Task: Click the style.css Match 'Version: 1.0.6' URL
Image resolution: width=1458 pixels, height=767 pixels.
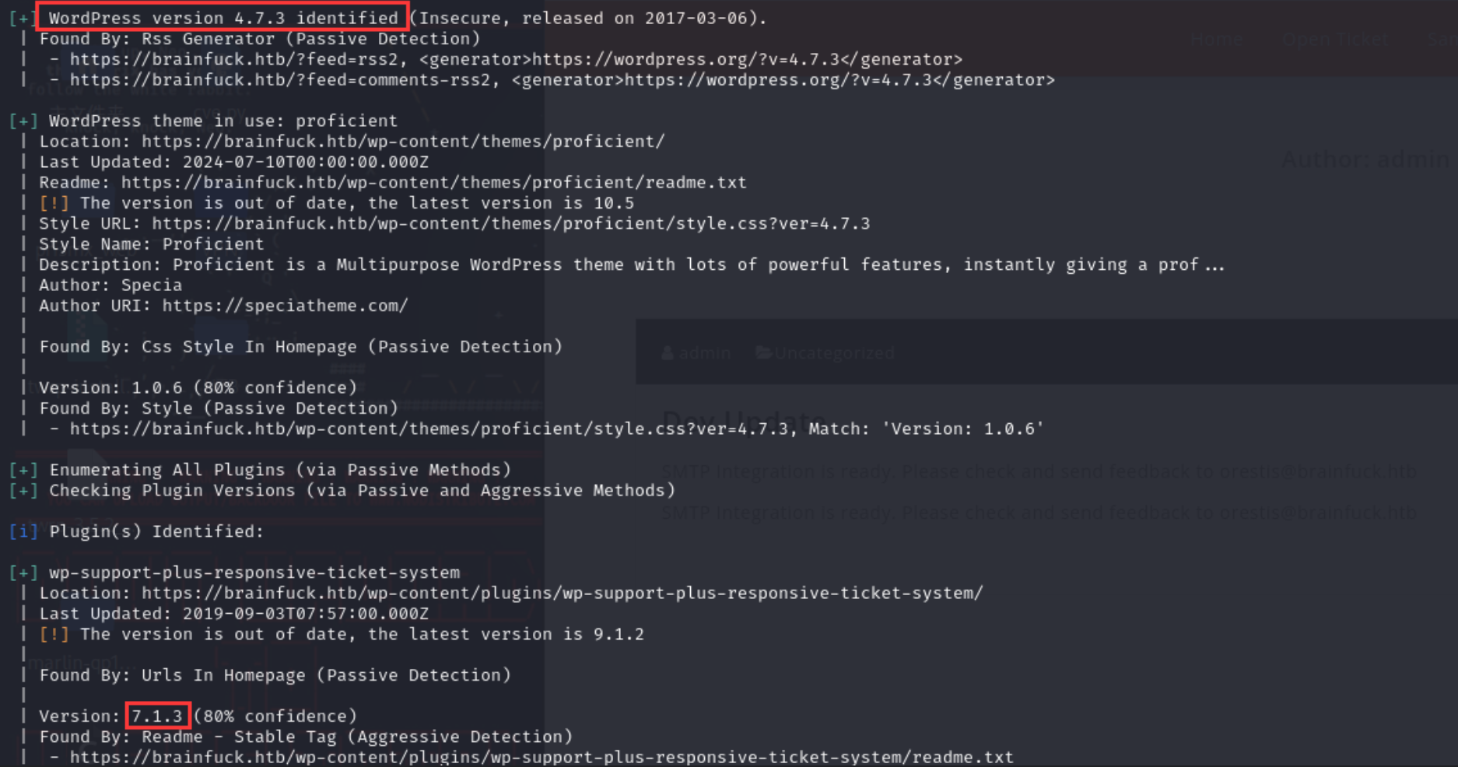Action: coord(429,429)
